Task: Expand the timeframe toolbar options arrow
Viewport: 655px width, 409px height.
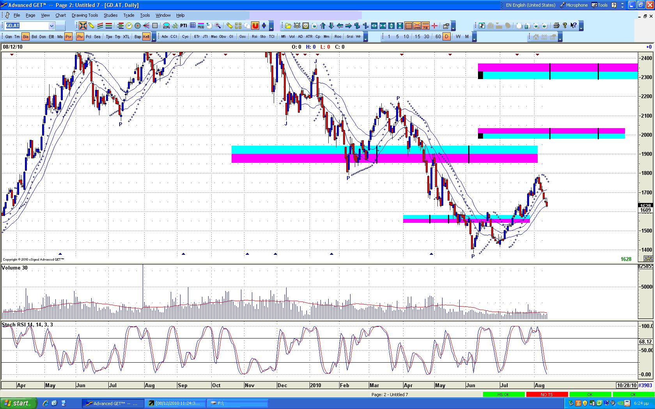Action: 474,38
